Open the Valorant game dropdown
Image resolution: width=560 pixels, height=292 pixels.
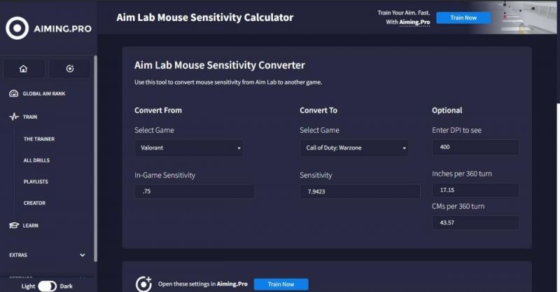tap(189, 148)
